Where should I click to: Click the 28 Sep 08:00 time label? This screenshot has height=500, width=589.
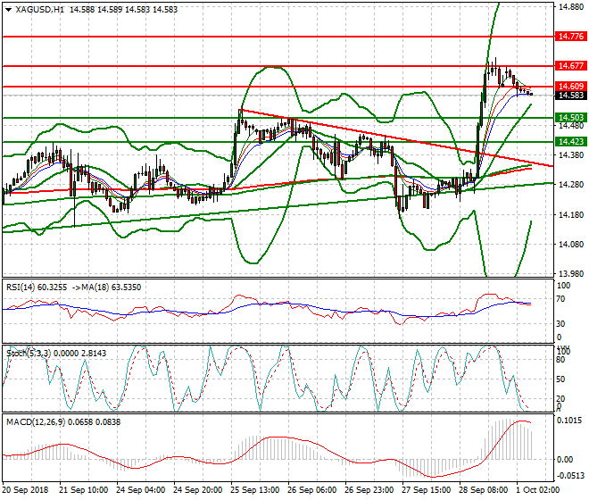pos(482,490)
